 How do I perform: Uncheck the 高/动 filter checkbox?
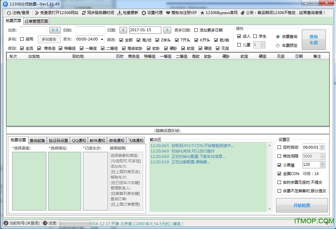tap(138, 40)
